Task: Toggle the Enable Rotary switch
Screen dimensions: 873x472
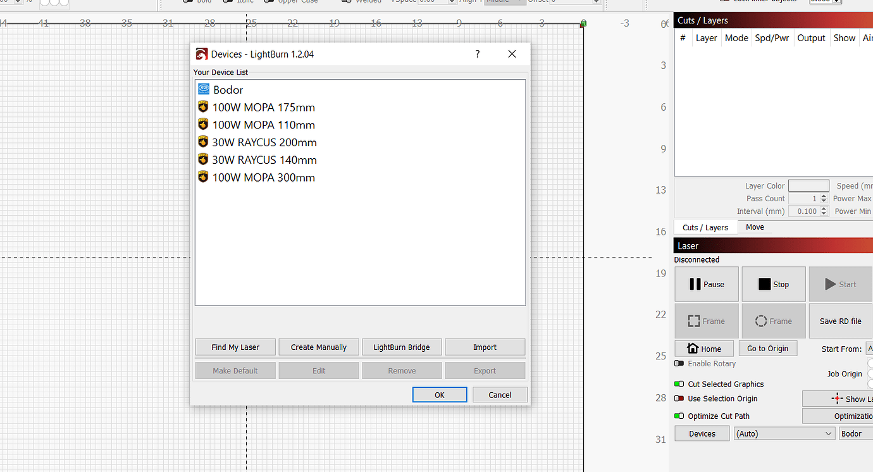Action: coord(679,364)
